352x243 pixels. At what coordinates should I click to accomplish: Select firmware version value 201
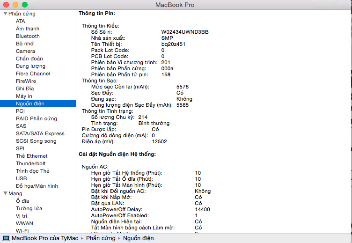coord(166,62)
